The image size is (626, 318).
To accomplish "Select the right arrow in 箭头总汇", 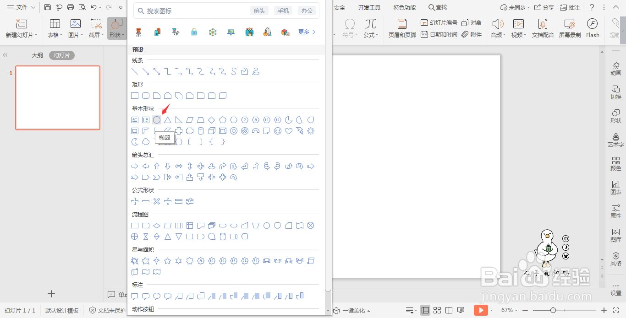I will [x=135, y=166].
